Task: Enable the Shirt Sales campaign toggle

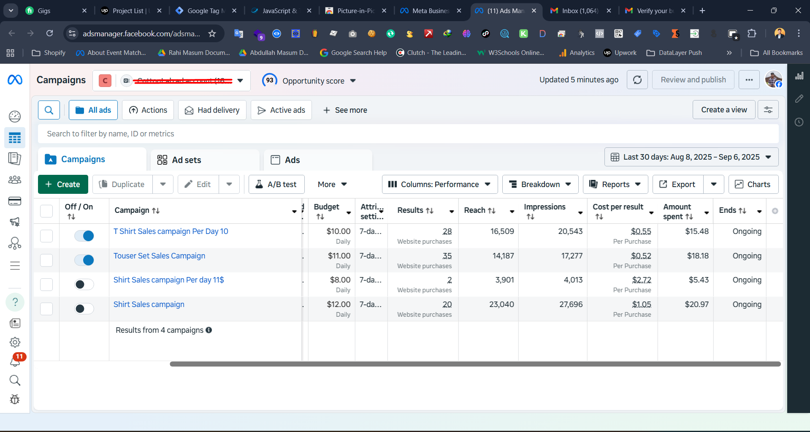Action: (x=84, y=309)
